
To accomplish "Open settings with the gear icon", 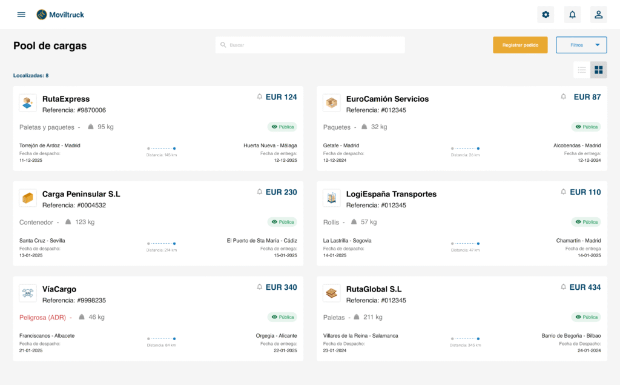I will (x=546, y=15).
